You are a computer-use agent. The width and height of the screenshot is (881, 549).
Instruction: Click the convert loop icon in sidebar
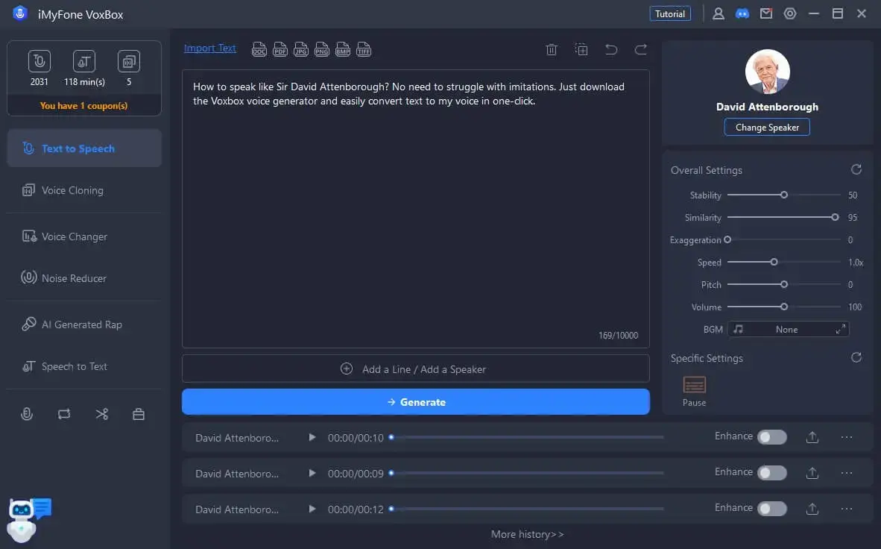[64, 415]
